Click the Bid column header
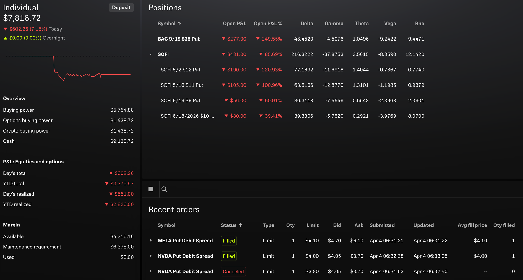Screen dimensions: 523x280 [337, 225]
